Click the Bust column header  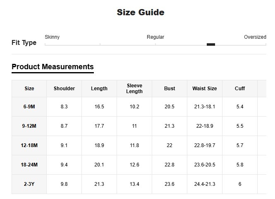170,89
